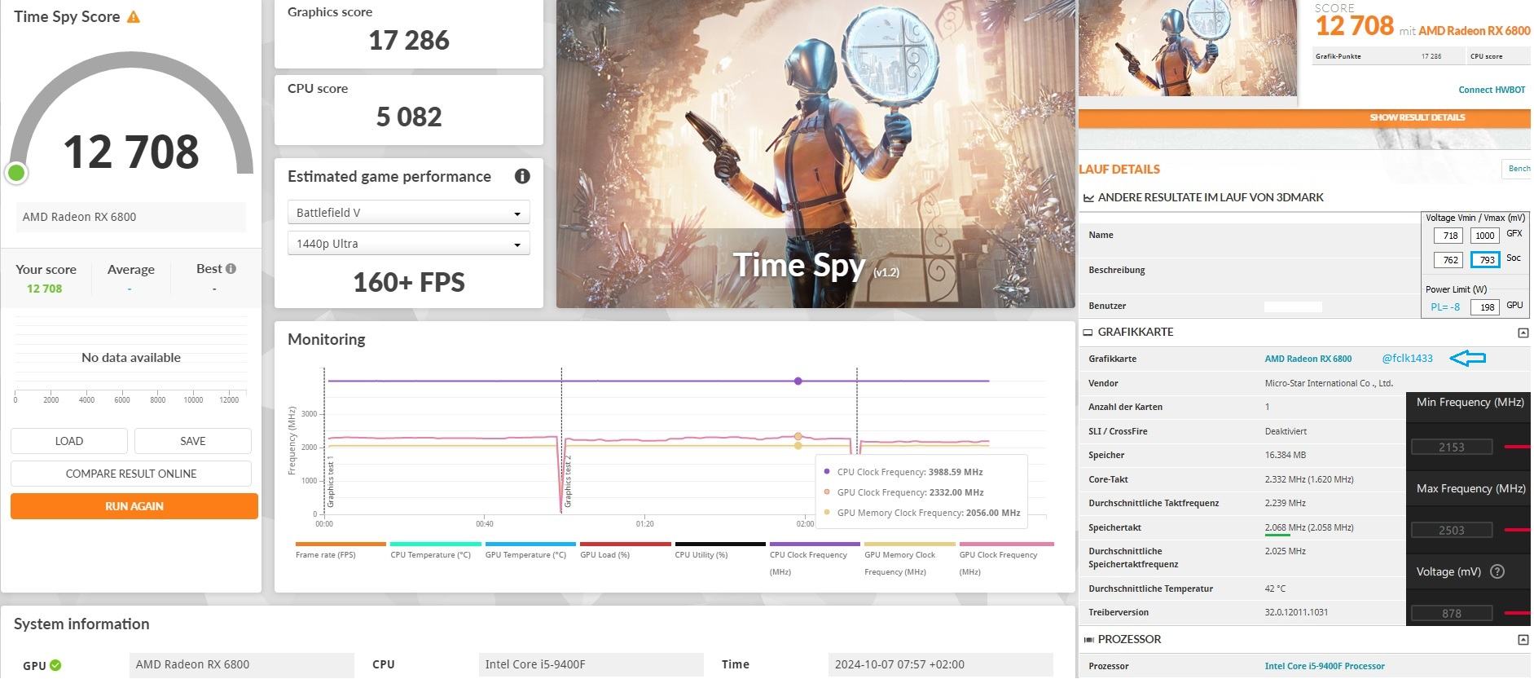Click the Graphics test 2 marker in chart
This screenshot has width=1534, height=679.
568,483
